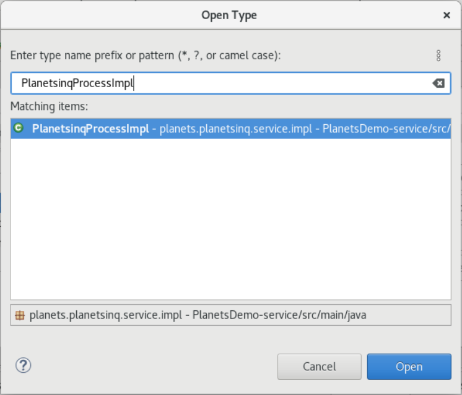The height and width of the screenshot is (395, 462).
Task: Place cursor after "Impl" in the search field
Action: 135,83
